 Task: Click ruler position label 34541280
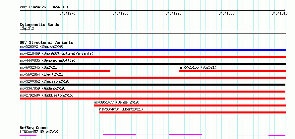120,13
